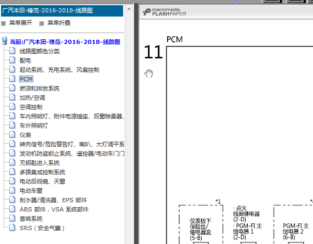Open 车内照明灯、附件电源插座 item
This screenshot has width=313, height=244.
[72, 116]
